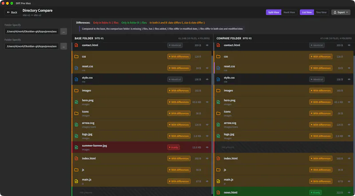355x196 pixels.
Task: Click arrow.svg file icon in base folder
Action: [x=76, y=124]
